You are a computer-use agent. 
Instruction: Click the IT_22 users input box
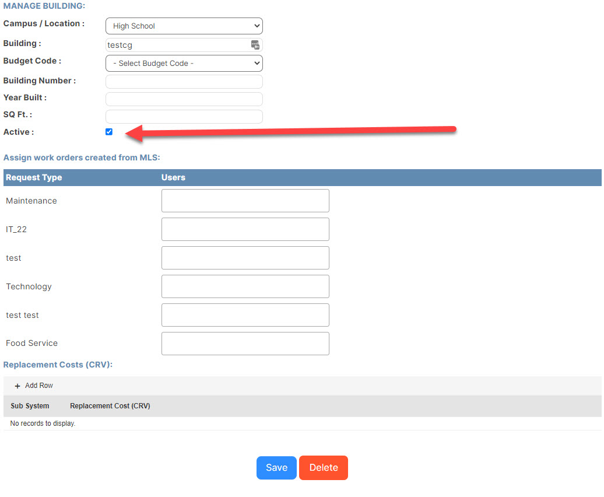pyautogui.click(x=245, y=229)
